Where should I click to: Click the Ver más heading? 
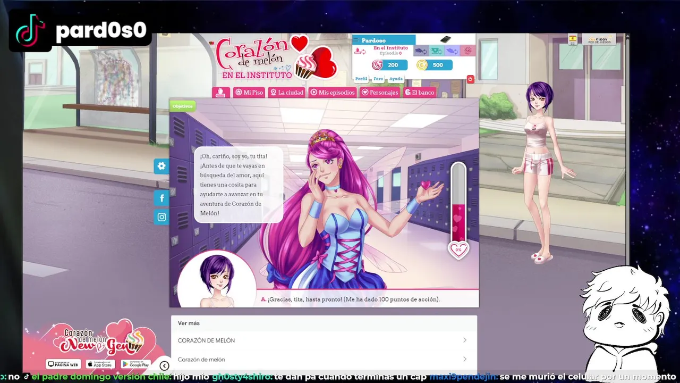pyautogui.click(x=189, y=323)
